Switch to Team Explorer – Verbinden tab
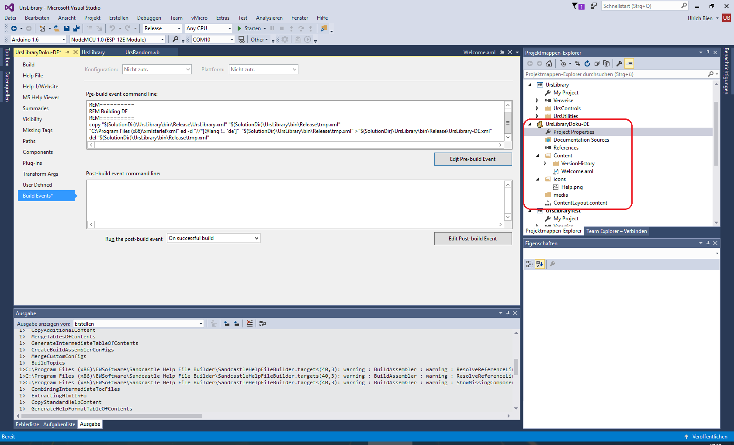734x445 pixels. 616,231
